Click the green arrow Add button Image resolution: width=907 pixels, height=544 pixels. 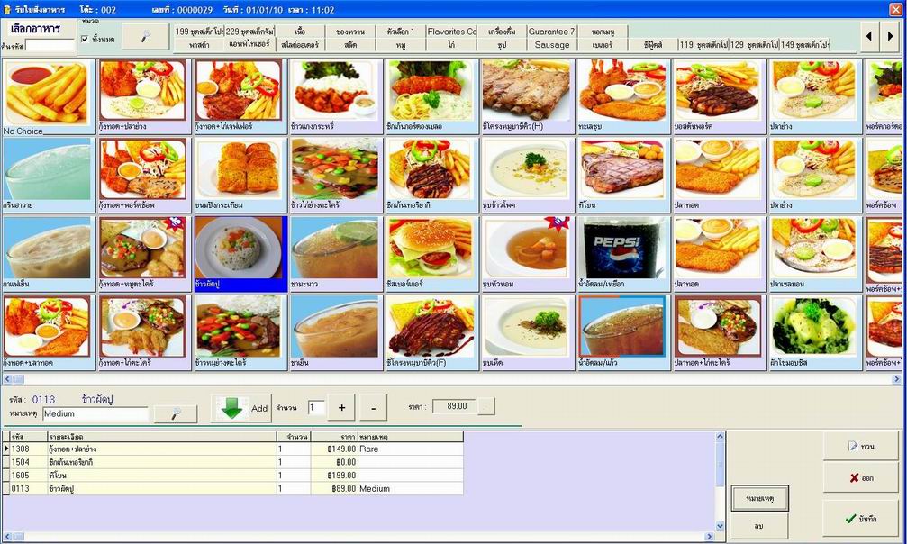coord(241,408)
